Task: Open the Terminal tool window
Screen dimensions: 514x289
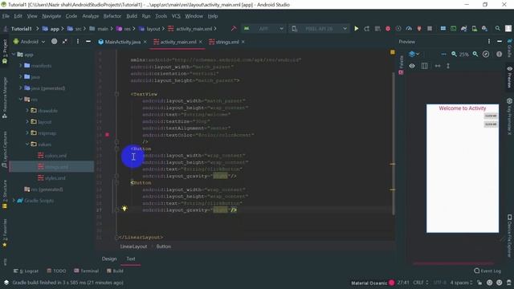Action: pyautogui.click(x=86, y=271)
